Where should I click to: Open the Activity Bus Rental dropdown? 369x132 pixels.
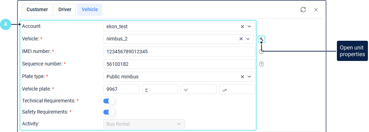click(x=144, y=124)
